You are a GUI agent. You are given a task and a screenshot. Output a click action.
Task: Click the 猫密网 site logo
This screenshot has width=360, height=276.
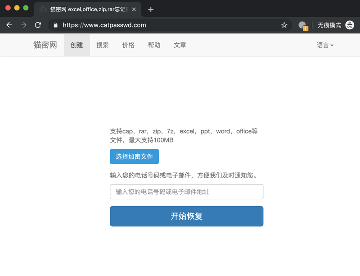(45, 45)
